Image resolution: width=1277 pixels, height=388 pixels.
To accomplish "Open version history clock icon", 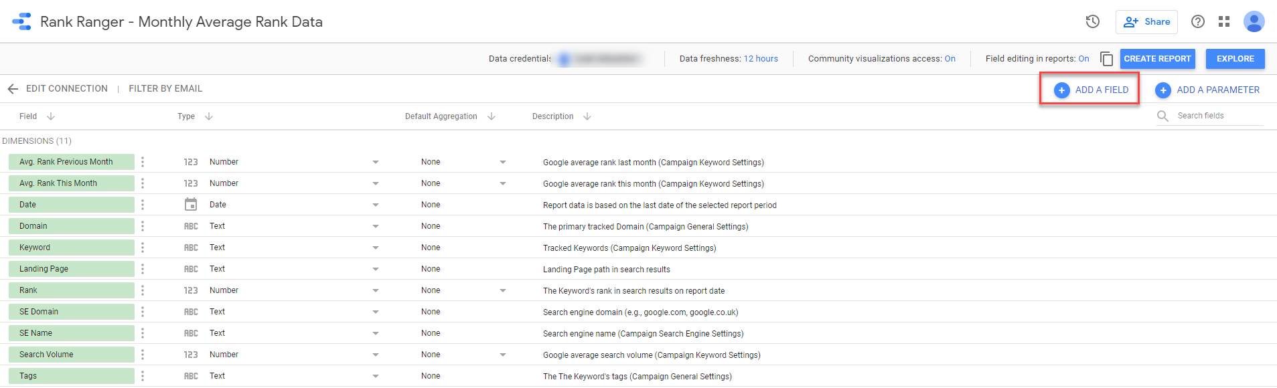I will (x=1092, y=21).
